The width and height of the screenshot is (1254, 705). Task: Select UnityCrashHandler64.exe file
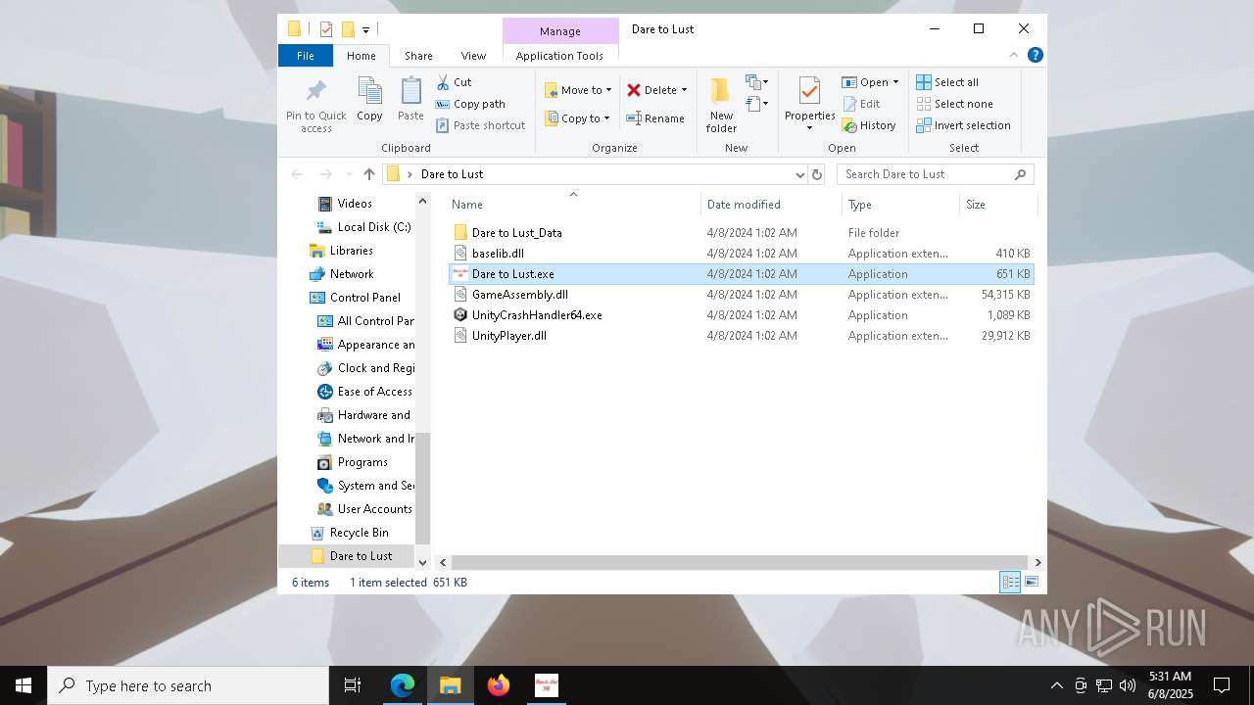pos(741,315)
